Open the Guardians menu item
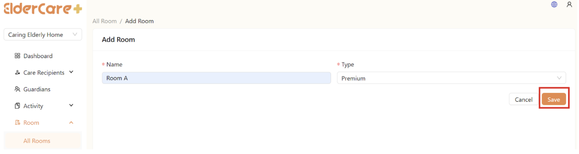This screenshot has height=154, width=579. (x=37, y=89)
